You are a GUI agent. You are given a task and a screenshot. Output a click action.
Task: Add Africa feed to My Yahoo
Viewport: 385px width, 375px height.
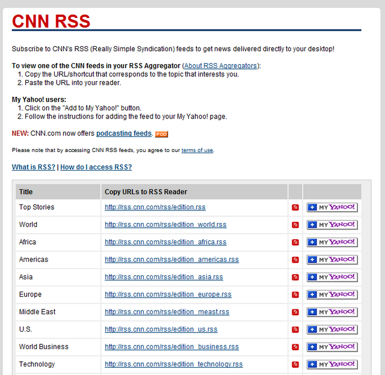(x=332, y=242)
